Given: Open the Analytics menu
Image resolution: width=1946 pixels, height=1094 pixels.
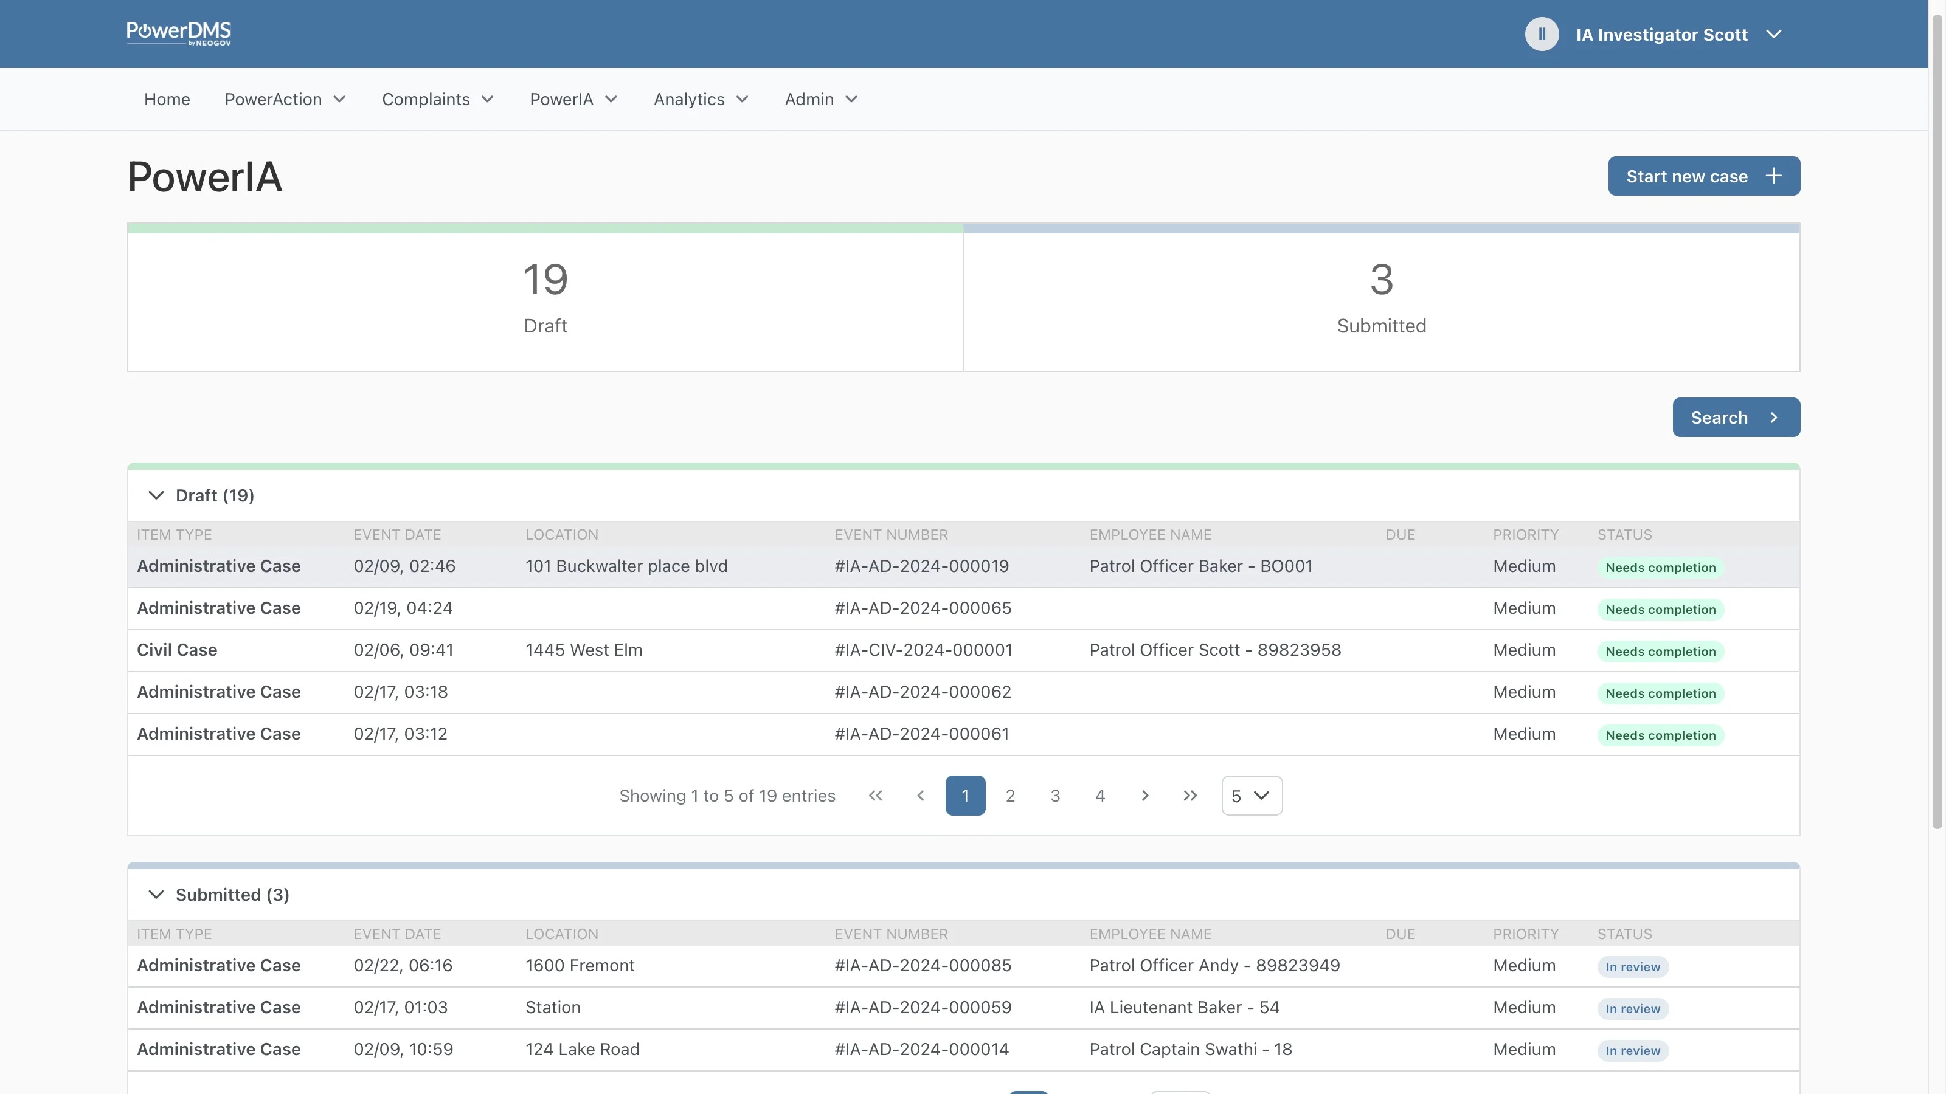Looking at the screenshot, I should pos(701,99).
